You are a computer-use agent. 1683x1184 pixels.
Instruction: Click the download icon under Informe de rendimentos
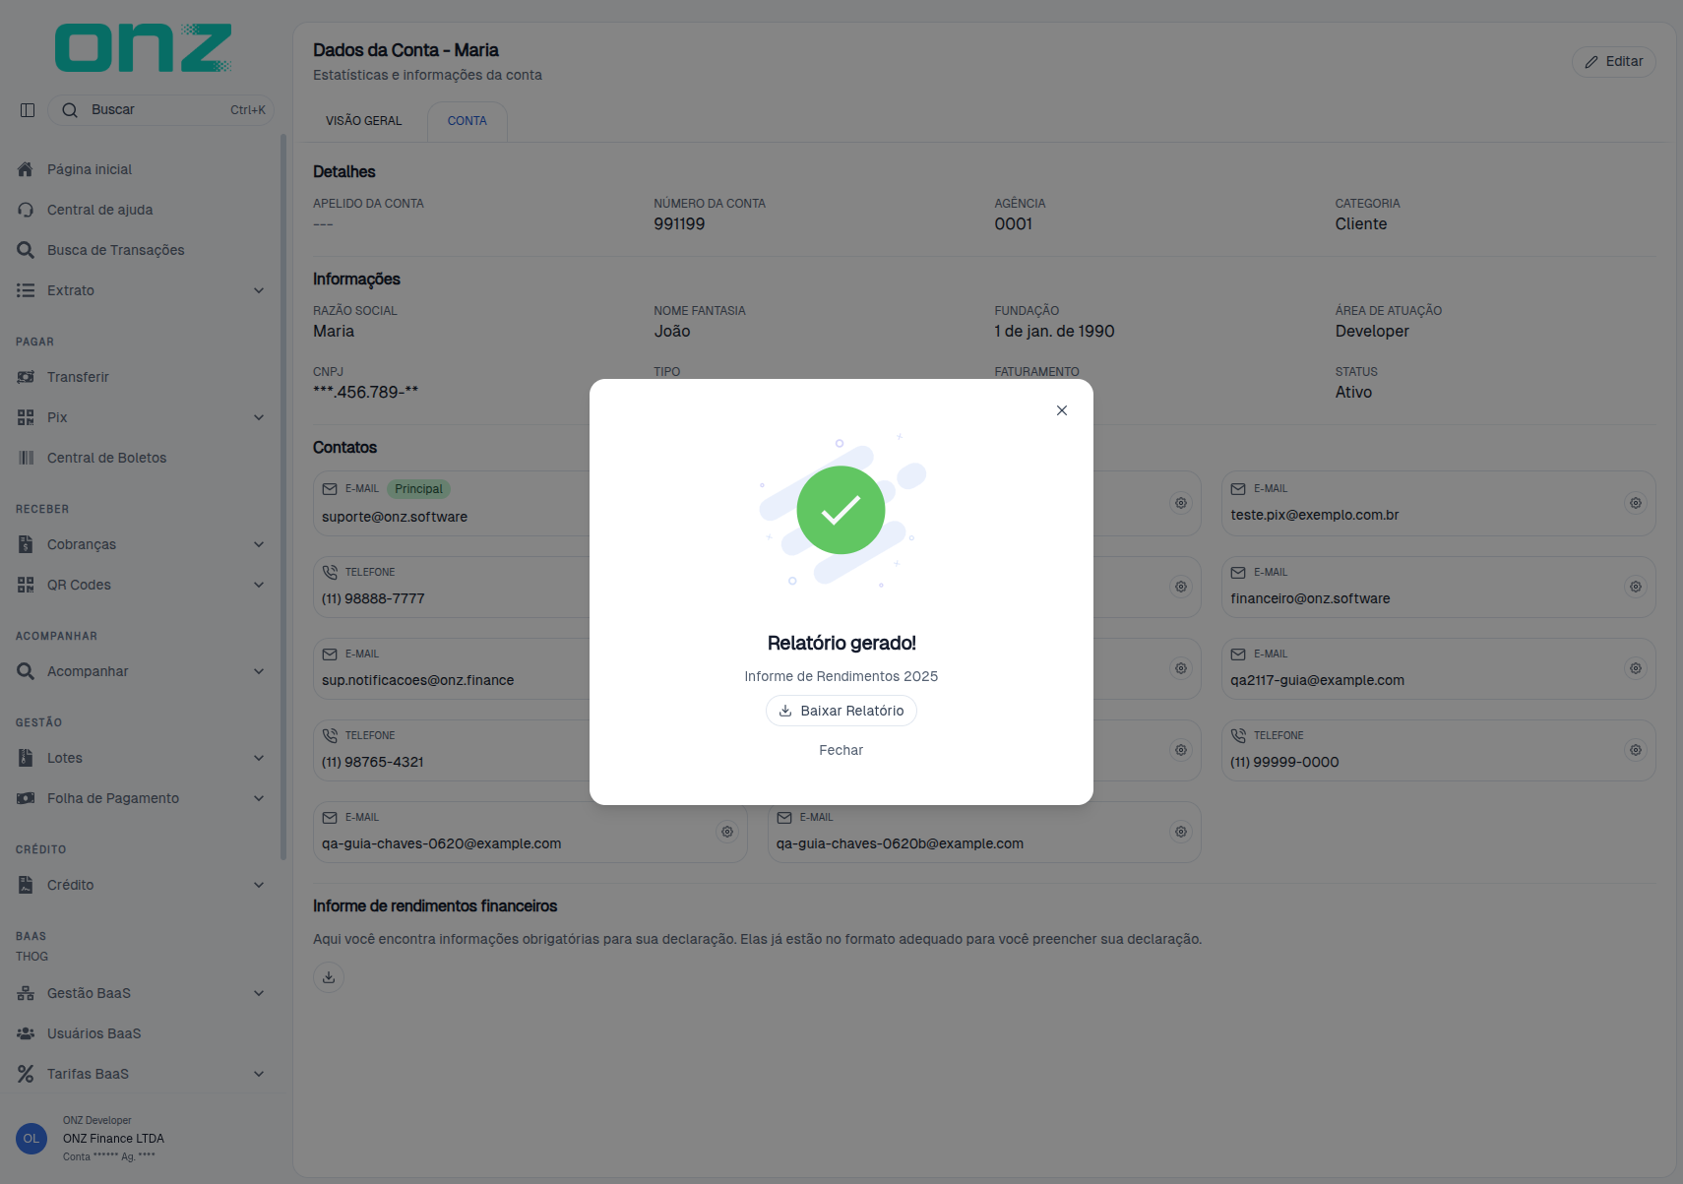pyautogui.click(x=329, y=977)
